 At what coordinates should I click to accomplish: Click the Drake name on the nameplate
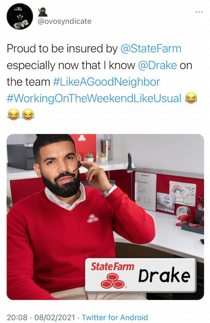(x=164, y=275)
